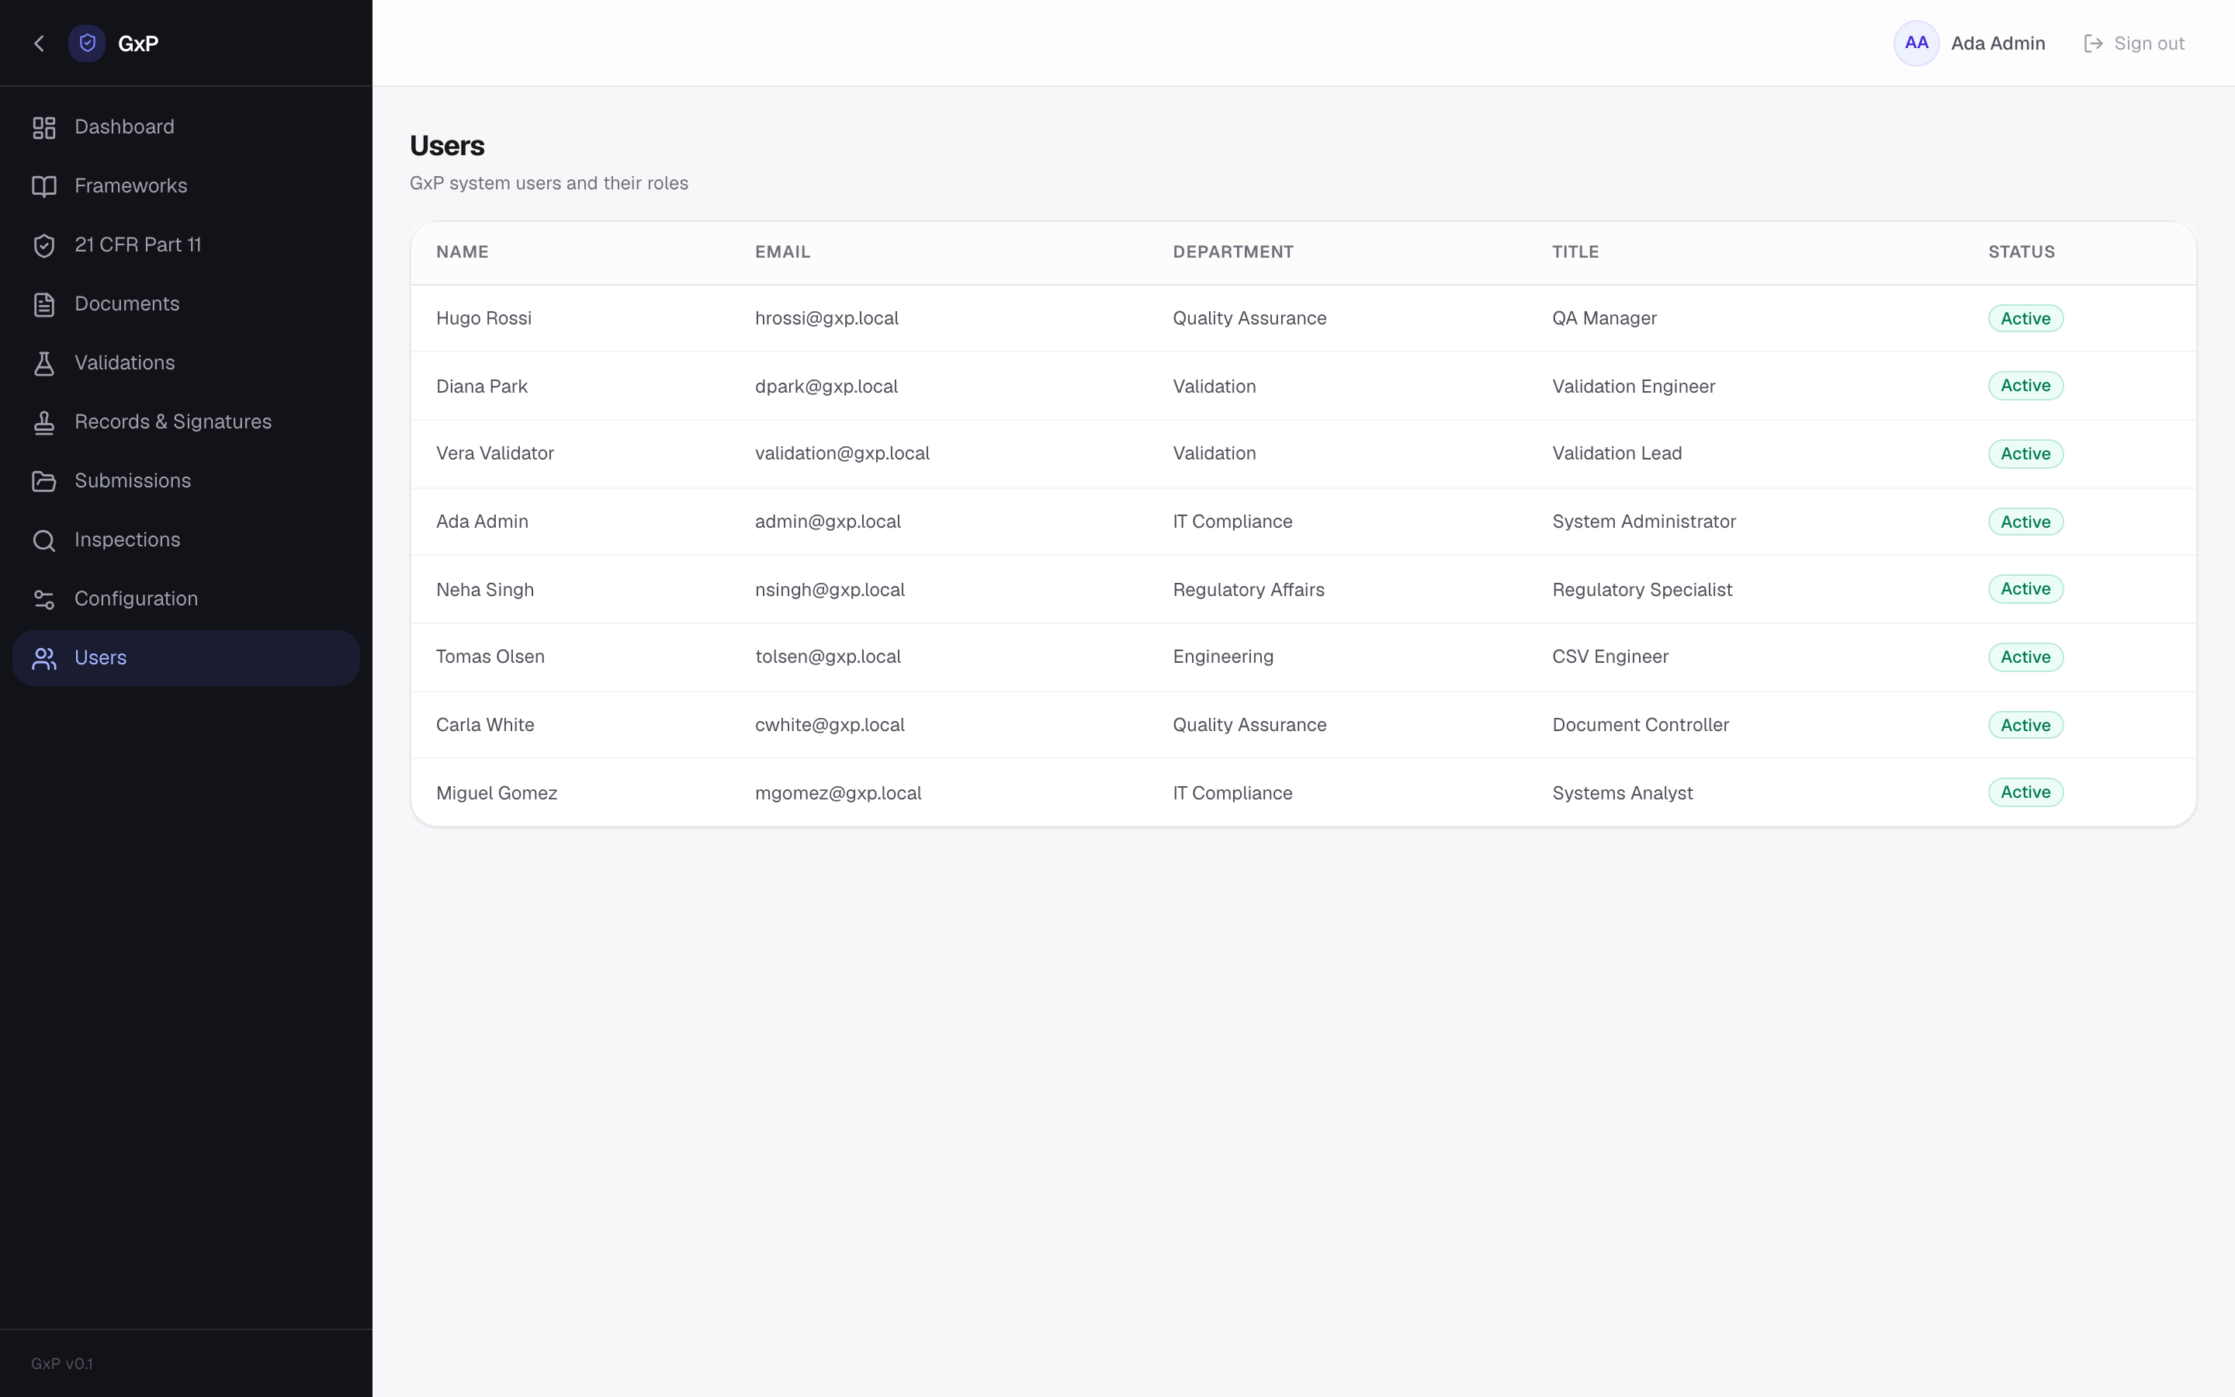Click the EMAIL column header
2235x1397 pixels.
[x=782, y=252]
